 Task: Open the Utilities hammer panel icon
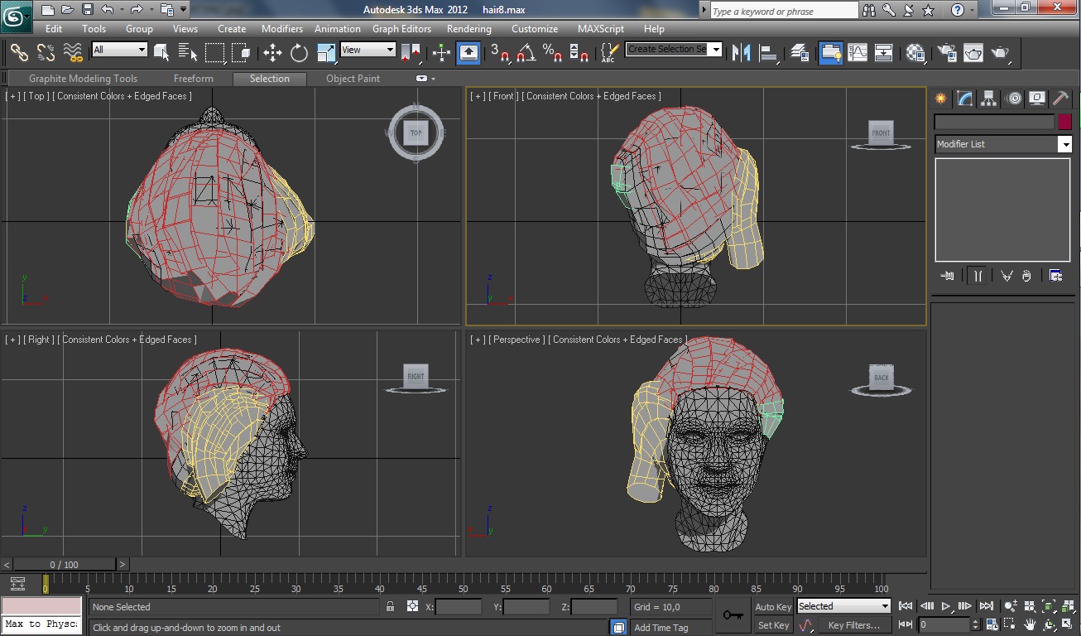pyautogui.click(x=1061, y=99)
